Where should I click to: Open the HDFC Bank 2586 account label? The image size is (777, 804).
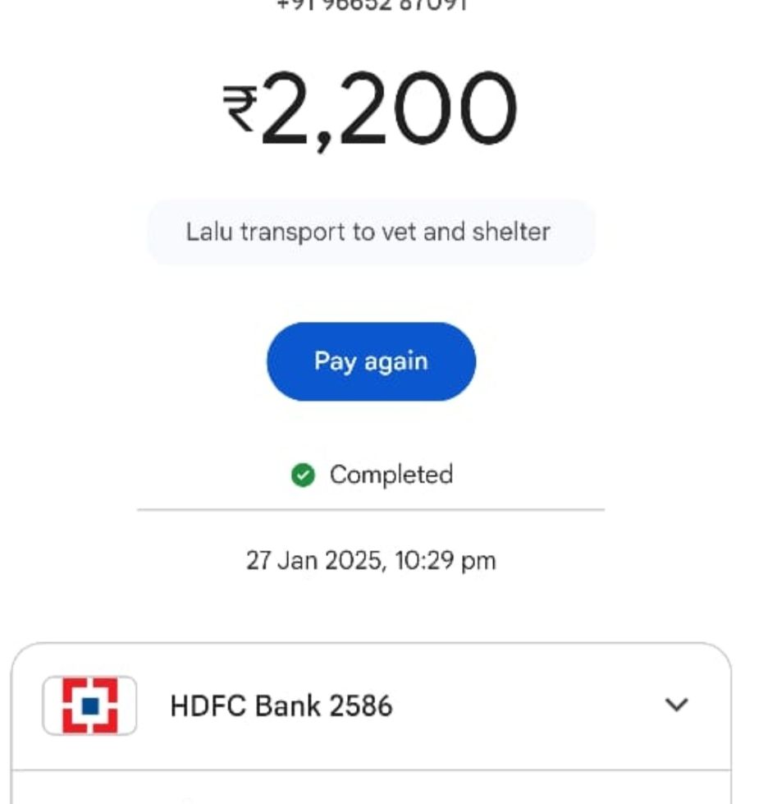281,705
